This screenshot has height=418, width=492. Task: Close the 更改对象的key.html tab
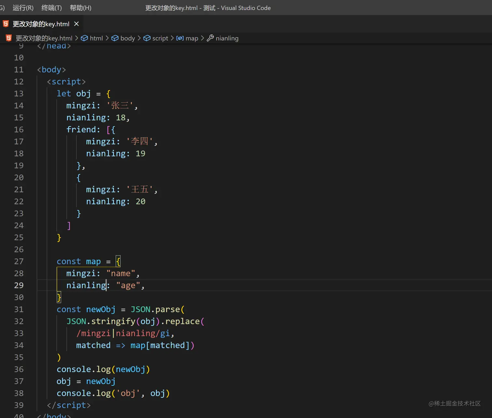coord(76,24)
